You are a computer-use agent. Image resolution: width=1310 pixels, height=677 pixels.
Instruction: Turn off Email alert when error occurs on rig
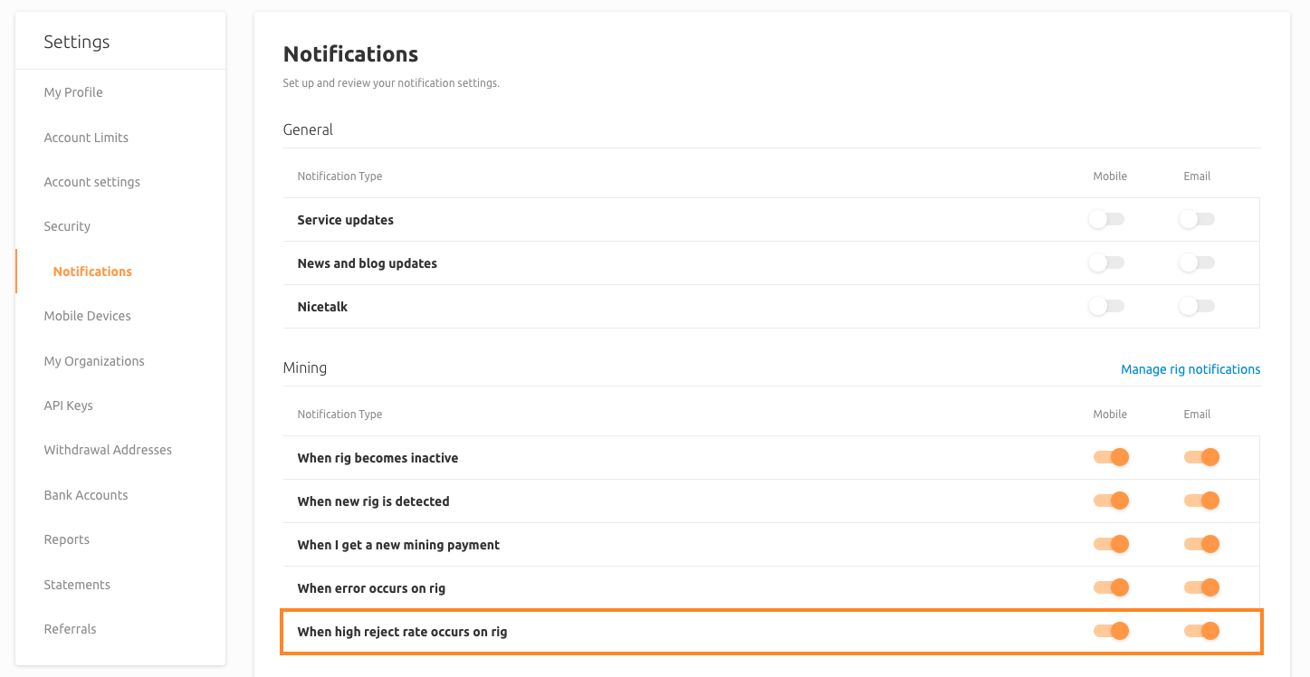click(1201, 588)
